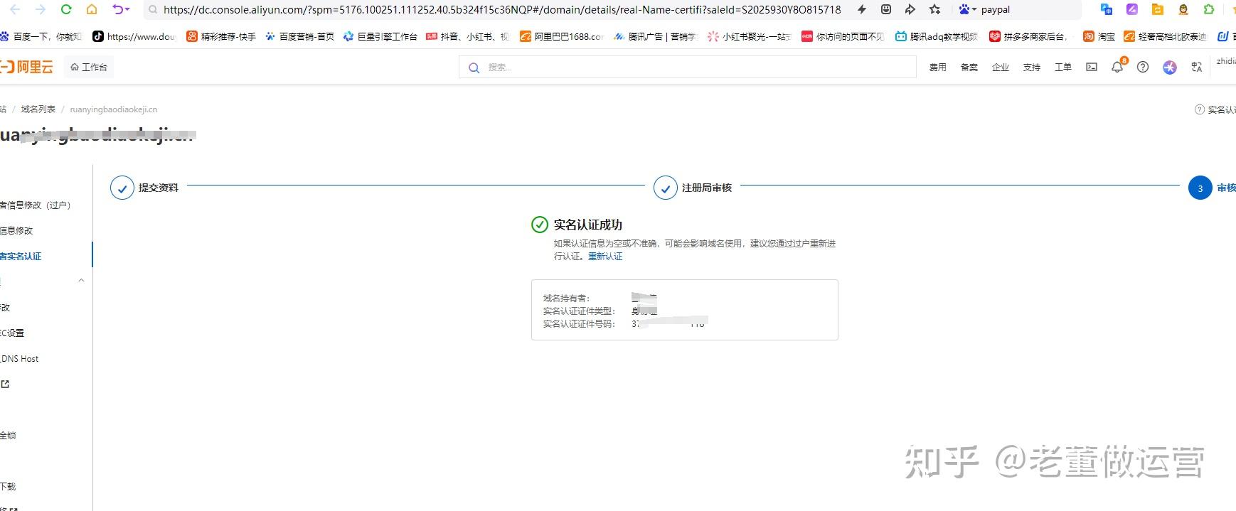Click the step 3 circle in progress bar
This screenshot has width=1236, height=511.
(x=1200, y=188)
